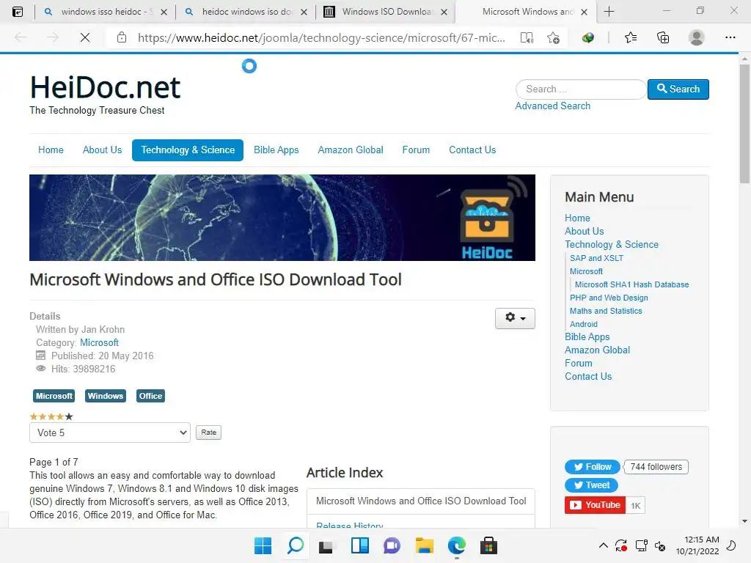Click the page vertical scrollbar thumb
The height and width of the screenshot is (563, 751).
point(744,123)
